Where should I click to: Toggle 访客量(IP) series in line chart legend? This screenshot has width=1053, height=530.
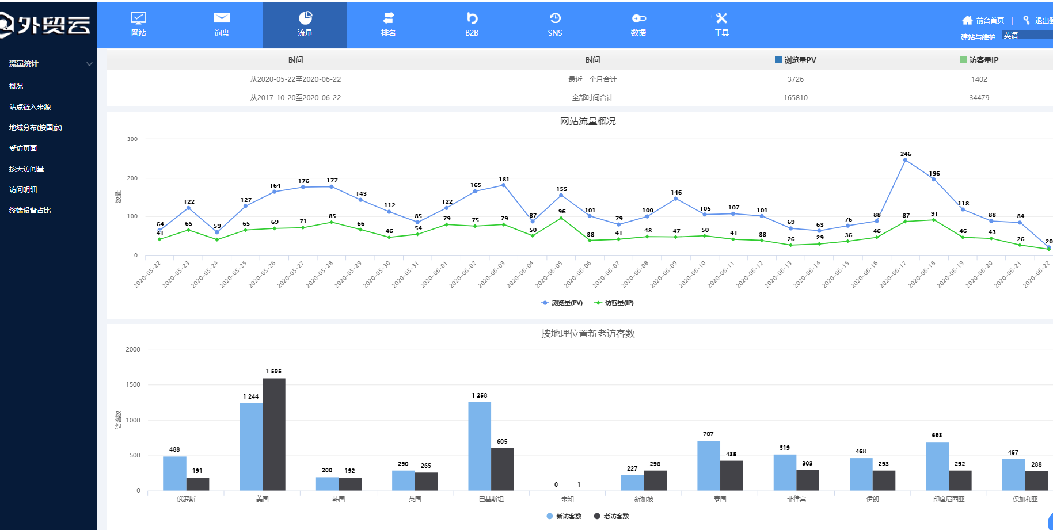pos(614,303)
